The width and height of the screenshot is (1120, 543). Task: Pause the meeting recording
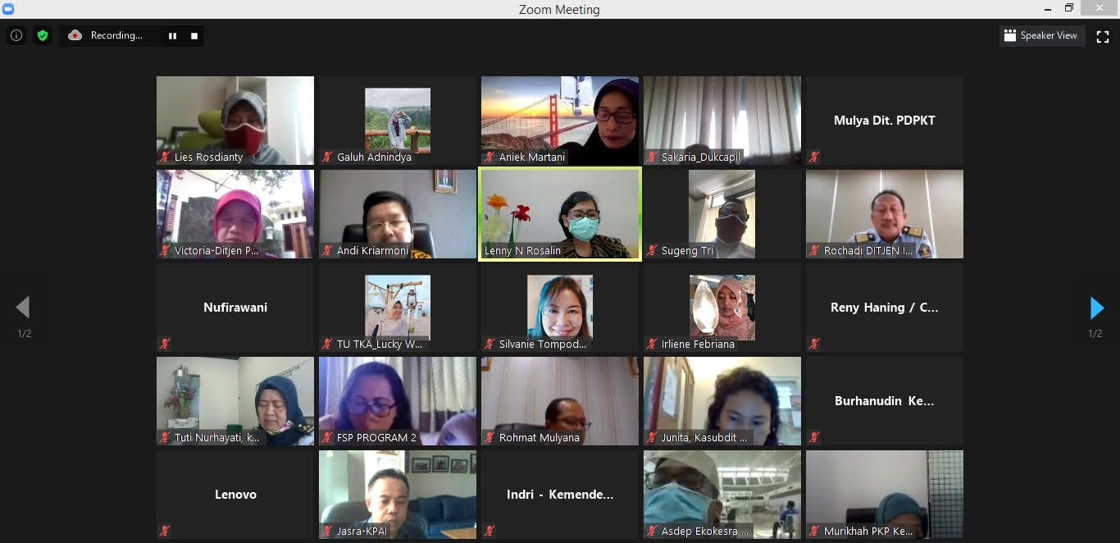click(172, 36)
